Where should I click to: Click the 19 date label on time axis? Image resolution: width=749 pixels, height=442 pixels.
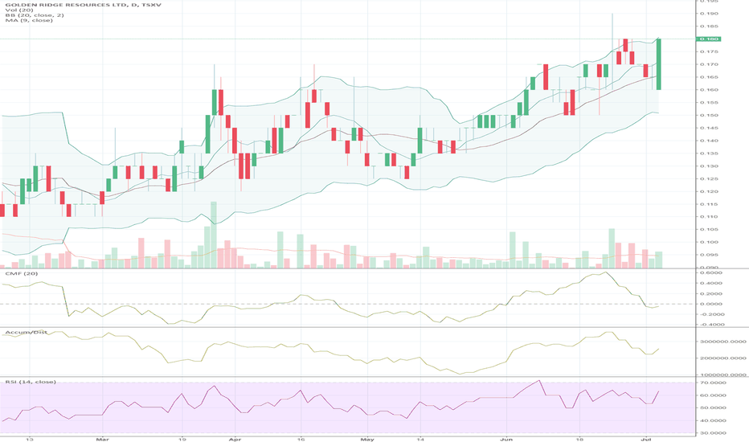(182, 439)
